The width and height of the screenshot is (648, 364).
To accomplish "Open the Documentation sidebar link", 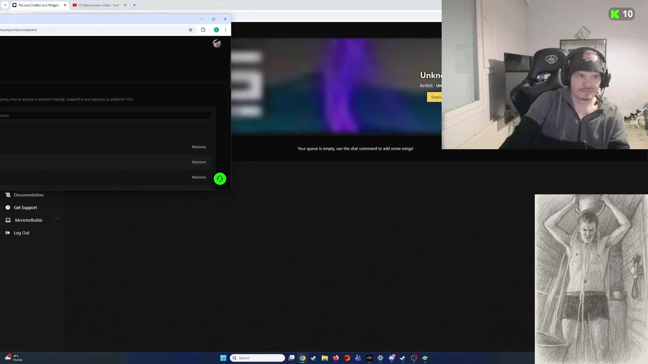I will [x=28, y=195].
